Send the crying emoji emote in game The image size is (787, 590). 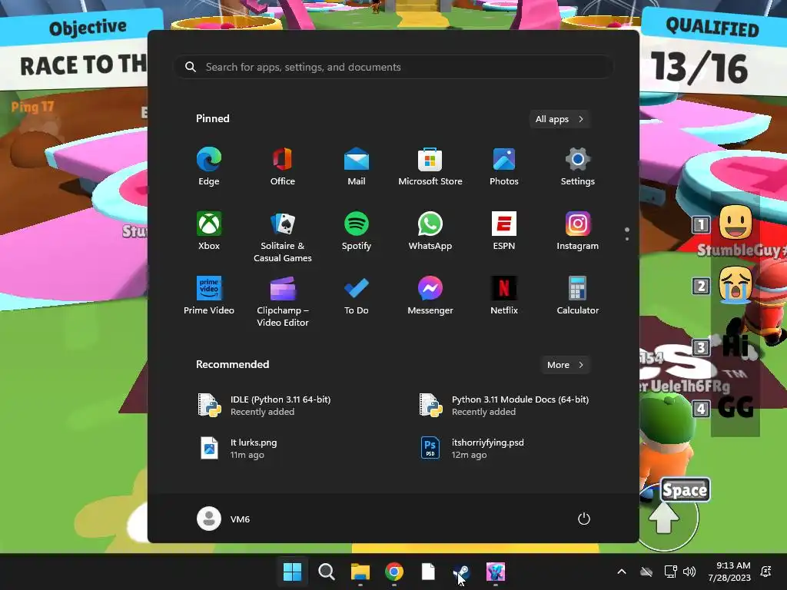point(736,284)
